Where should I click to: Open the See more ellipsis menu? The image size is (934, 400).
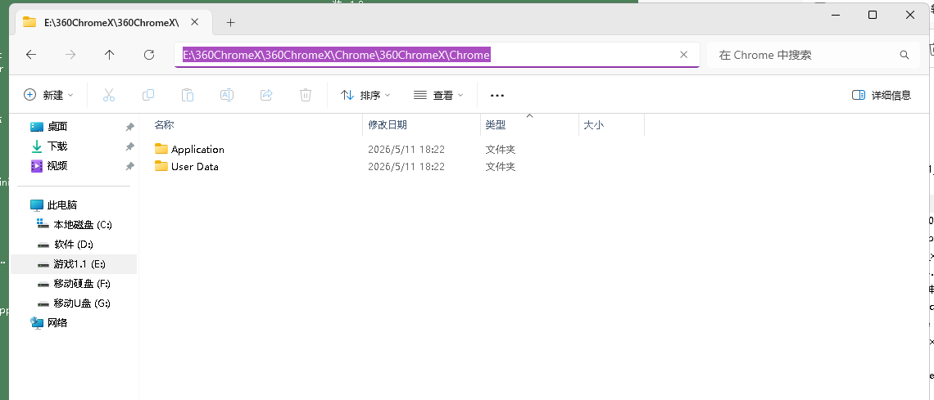[496, 95]
